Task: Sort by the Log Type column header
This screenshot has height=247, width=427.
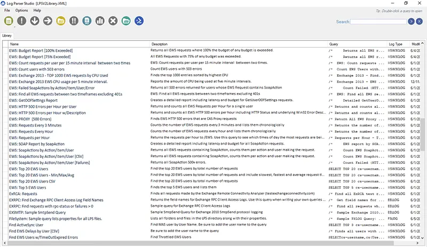Action: (x=398, y=44)
